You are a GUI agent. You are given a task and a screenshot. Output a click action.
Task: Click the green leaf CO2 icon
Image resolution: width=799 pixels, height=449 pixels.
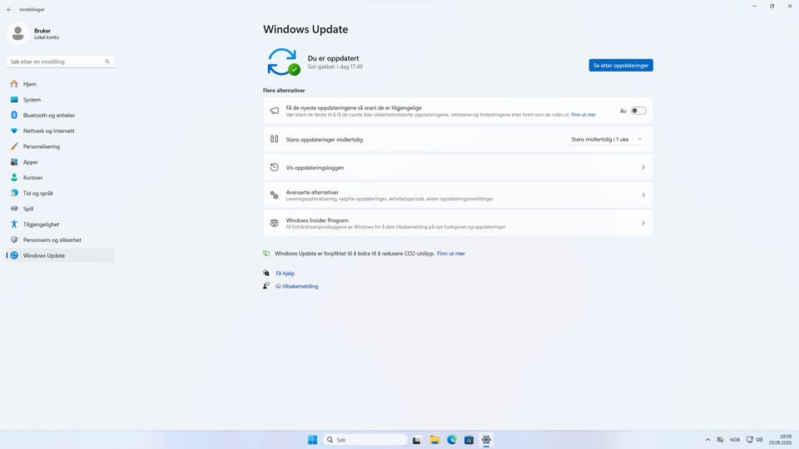tap(266, 254)
